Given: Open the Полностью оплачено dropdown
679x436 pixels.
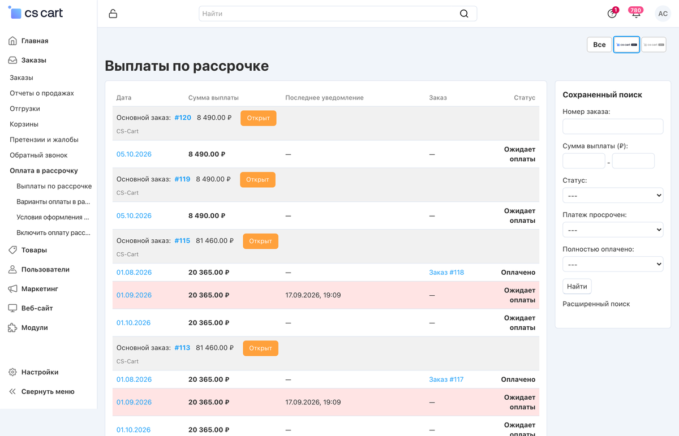Looking at the screenshot, I should point(613,265).
